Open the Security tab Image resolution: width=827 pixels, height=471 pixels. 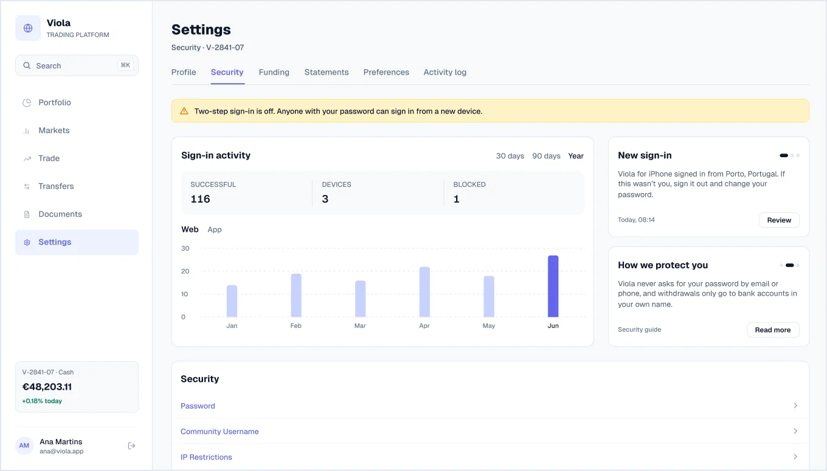227,72
